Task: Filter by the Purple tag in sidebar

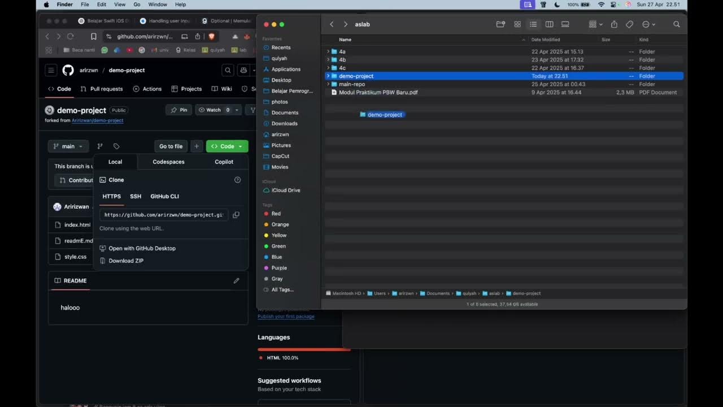Action: tap(279, 268)
